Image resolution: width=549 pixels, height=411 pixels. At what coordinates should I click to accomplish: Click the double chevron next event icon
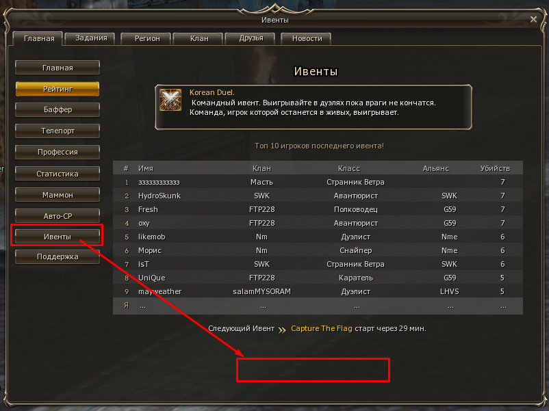click(282, 330)
